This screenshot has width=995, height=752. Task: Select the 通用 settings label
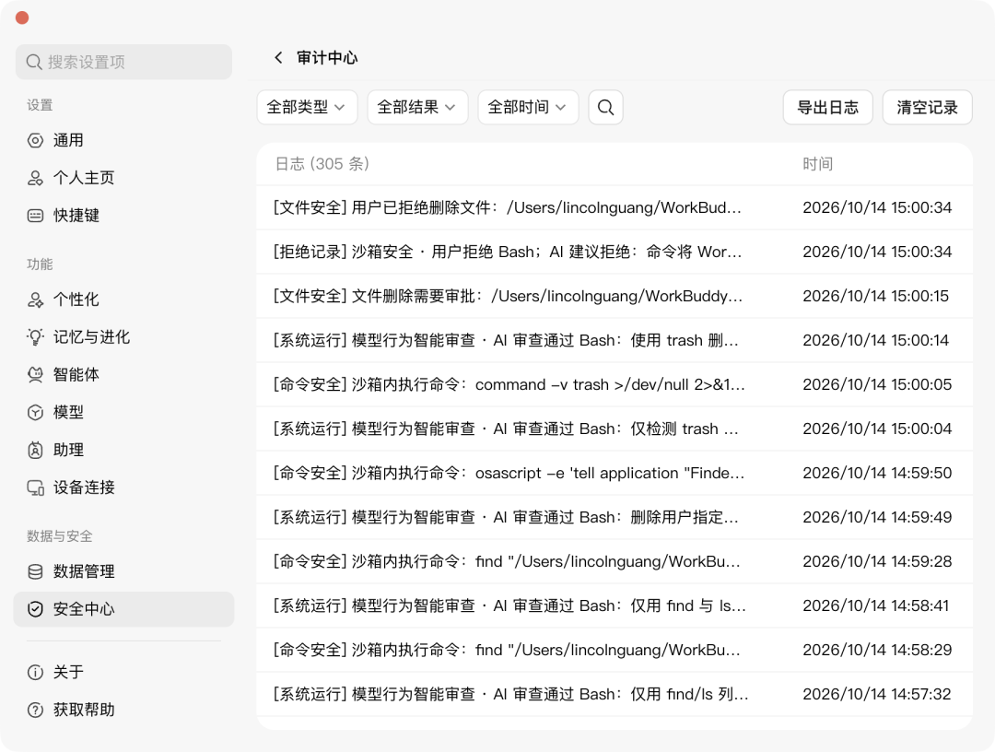pyautogui.click(x=68, y=140)
